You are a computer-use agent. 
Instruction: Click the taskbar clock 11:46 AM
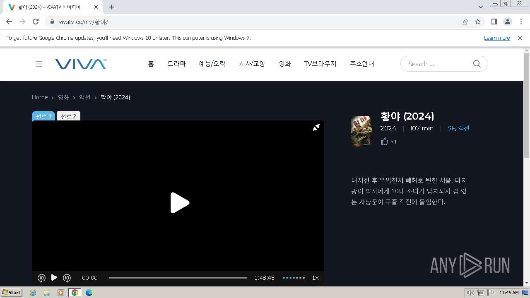click(509, 293)
